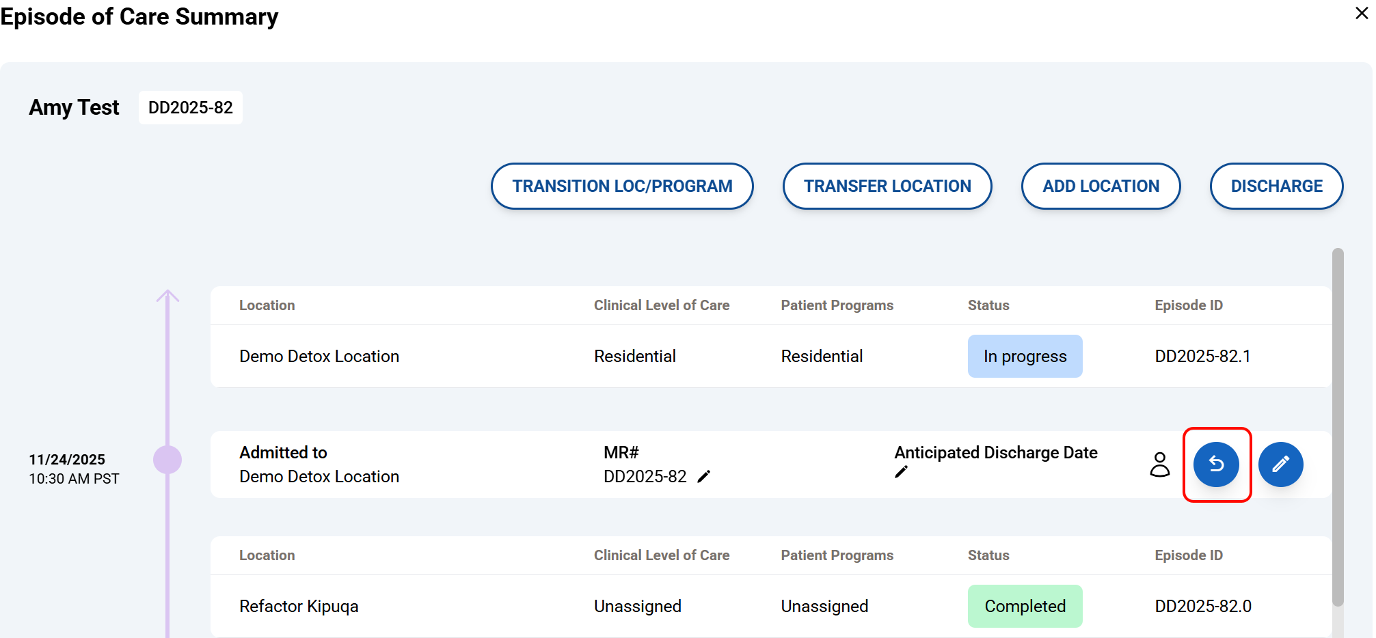Click the In progress status badge
The image size is (1376, 638).
(x=1025, y=357)
